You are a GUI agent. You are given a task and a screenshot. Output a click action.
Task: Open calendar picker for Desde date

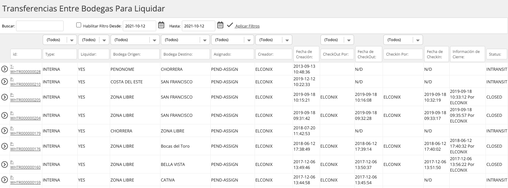[x=161, y=25]
